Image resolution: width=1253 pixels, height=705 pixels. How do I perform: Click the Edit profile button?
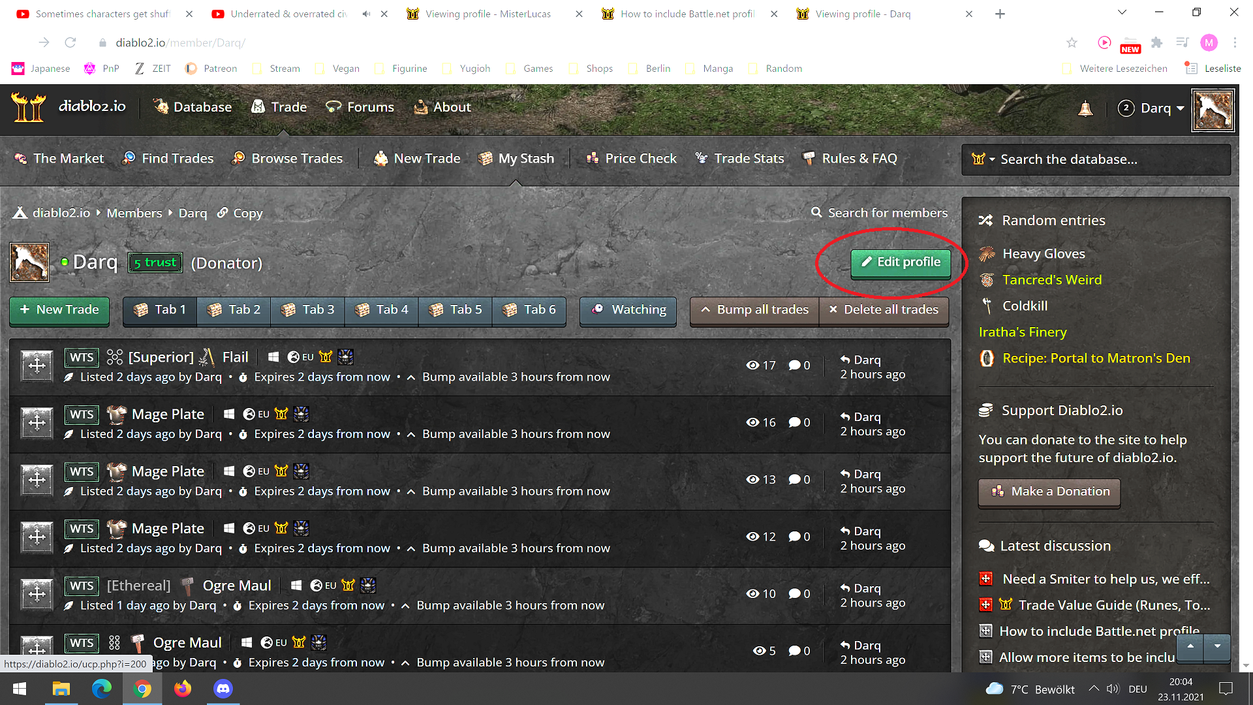click(901, 263)
